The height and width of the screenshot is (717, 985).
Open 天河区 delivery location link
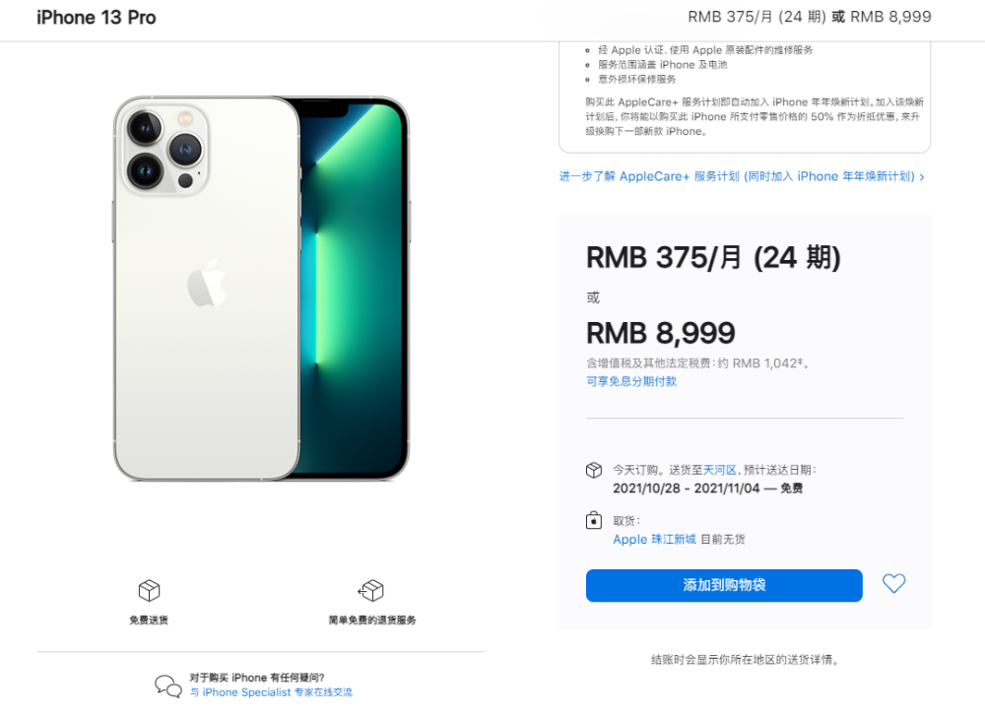click(719, 470)
